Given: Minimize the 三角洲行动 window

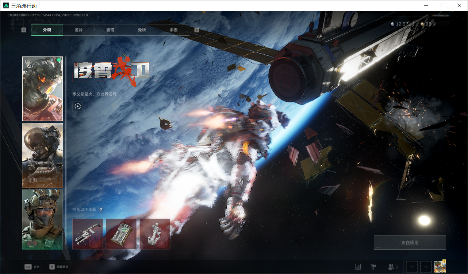Looking at the screenshot, I should tap(426, 6).
